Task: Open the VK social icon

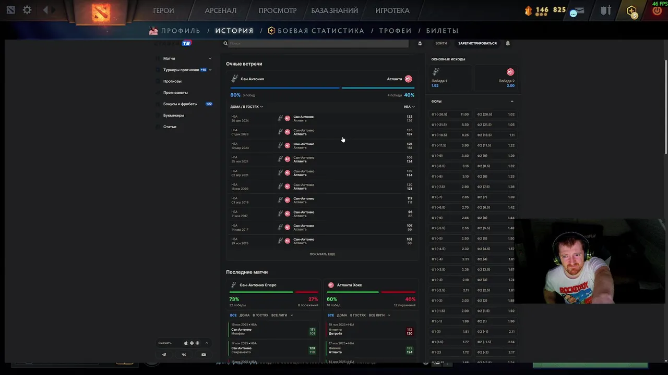Action: [184, 355]
